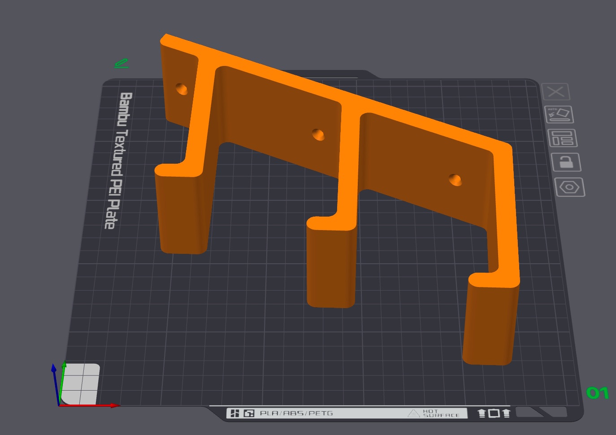Click the left hook of orange model
Screen dimensions: 616x435
(182, 209)
